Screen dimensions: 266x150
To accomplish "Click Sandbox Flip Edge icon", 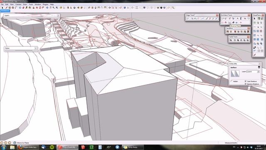I will [248, 32].
